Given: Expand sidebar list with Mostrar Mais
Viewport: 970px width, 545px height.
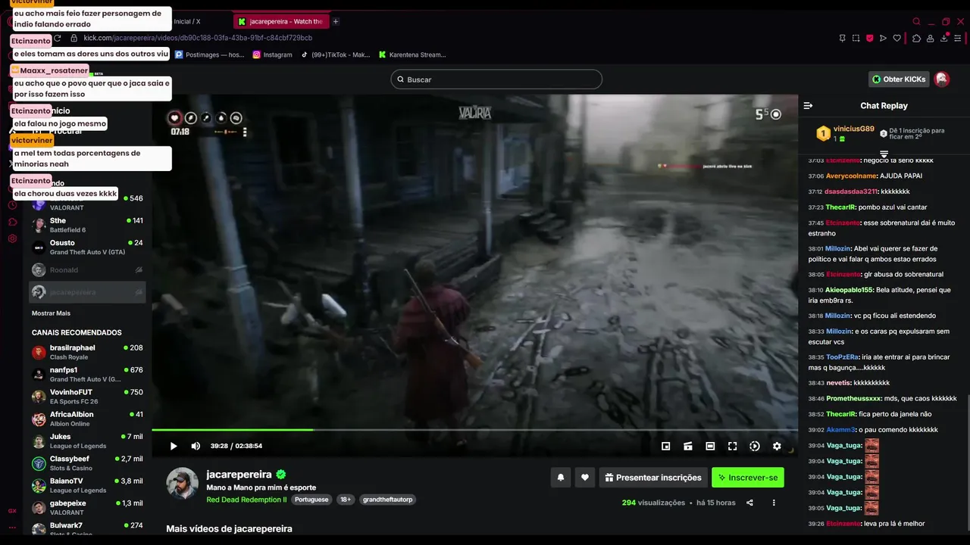Looking at the screenshot, I should pos(51,313).
